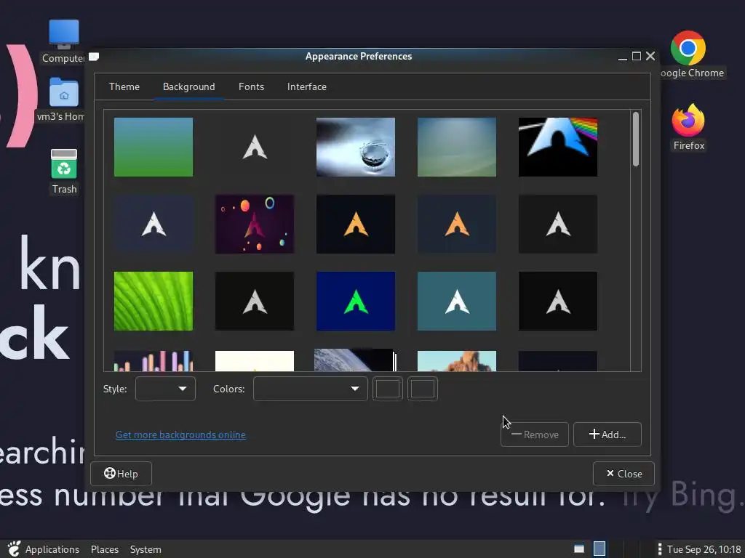Viewport: 745px width, 558px height.
Task: Click the window menu icon in the title bar
Action: point(94,57)
